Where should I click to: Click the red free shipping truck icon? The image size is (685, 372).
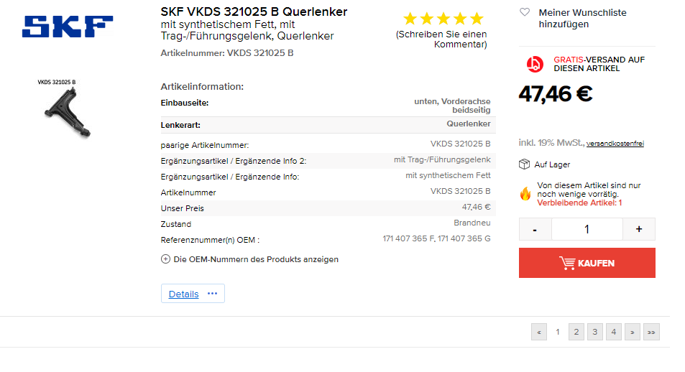[535, 64]
